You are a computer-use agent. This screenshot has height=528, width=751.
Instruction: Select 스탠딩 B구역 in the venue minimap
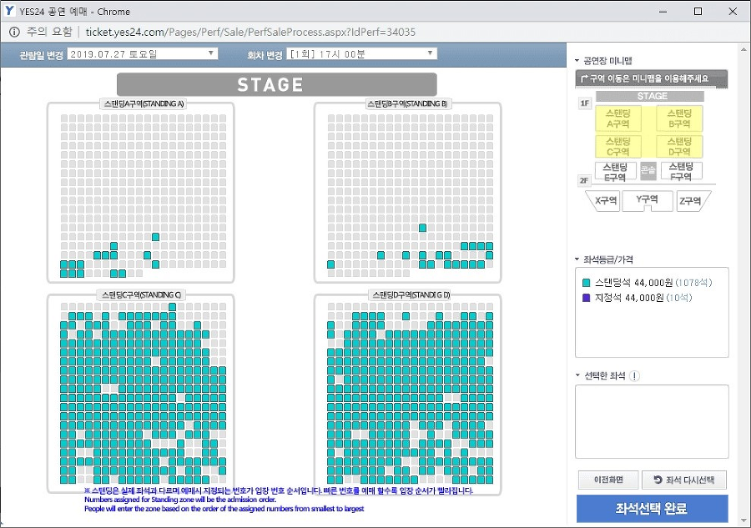pos(680,118)
